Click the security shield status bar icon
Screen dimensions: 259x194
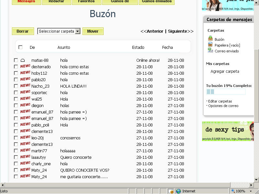pyautogui.click(x=171, y=191)
